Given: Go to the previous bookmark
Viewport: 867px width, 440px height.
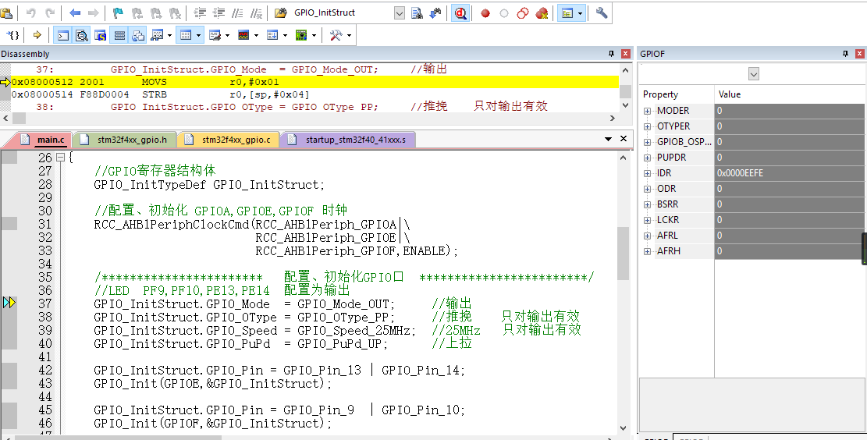Looking at the screenshot, I should click(x=137, y=12).
